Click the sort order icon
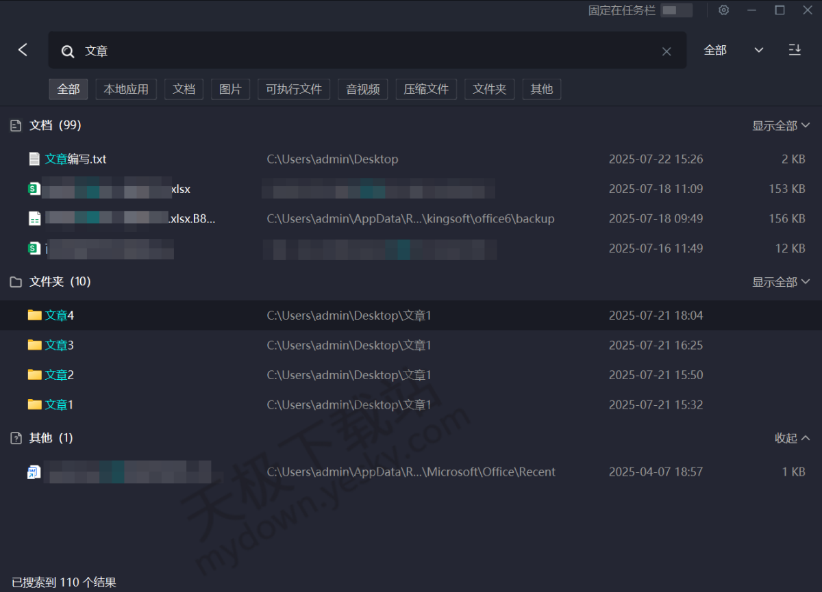This screenshot has width=822, height=592. tap(795, 50)
